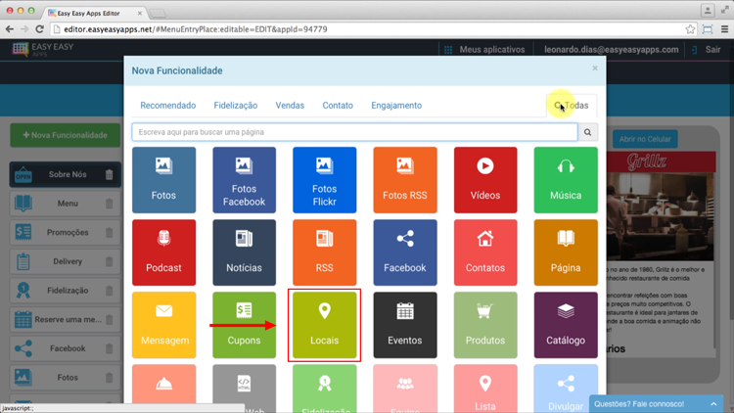Pick the Vídeos feature tile

coord(484,180)
